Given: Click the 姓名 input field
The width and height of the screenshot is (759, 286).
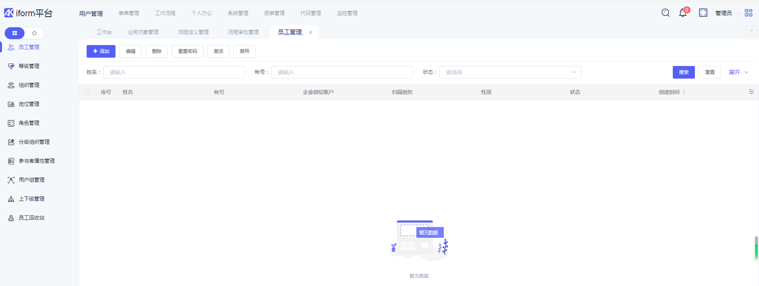Looking at the screenshot, I should pos(174,72).
